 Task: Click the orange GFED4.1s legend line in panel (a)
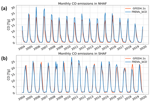tap(128, 8)
